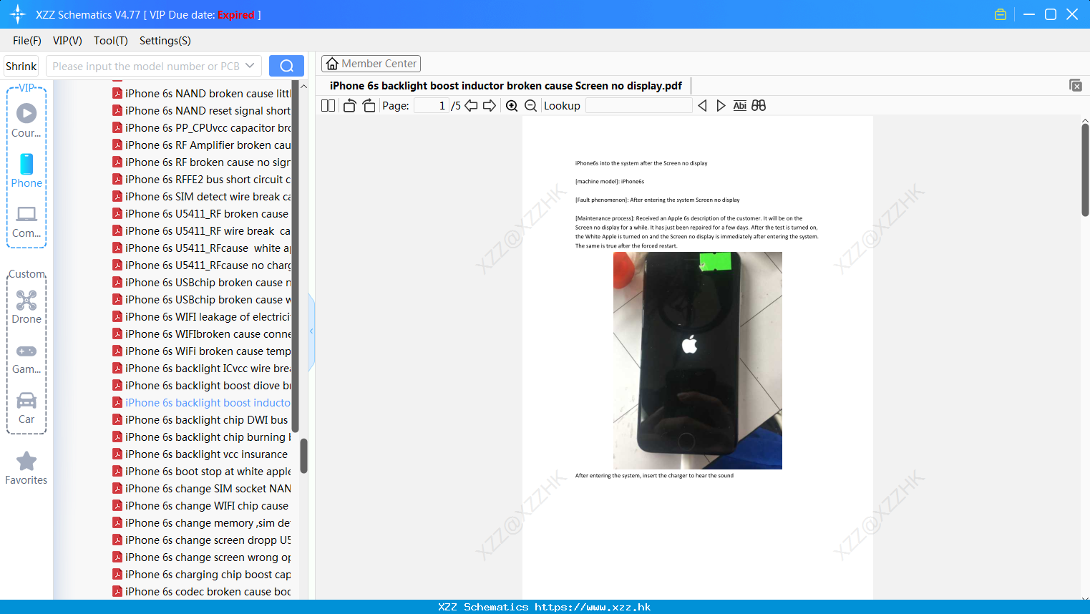This screenshot has height=614, width=1090.
Task: Click the XZZ Schematics logo icon
Action: 18,14
